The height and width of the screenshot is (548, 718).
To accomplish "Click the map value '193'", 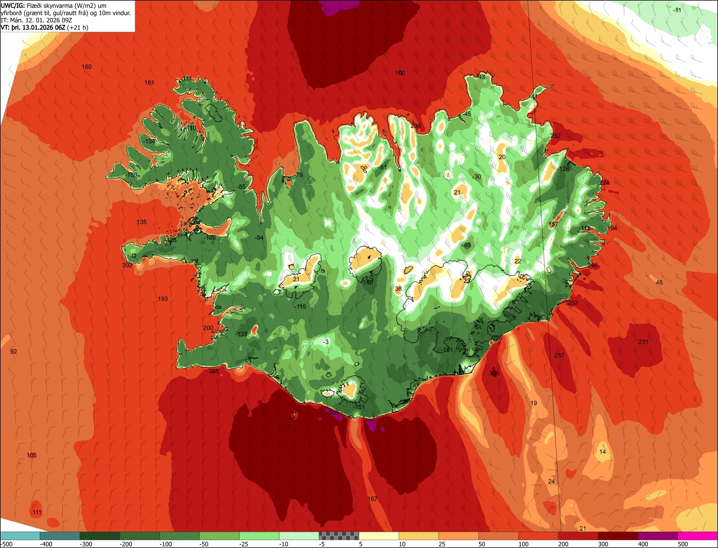I will (x=163, y=299).
